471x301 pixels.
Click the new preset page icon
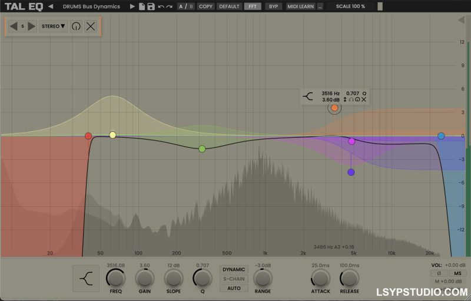(x=142, y=6)
